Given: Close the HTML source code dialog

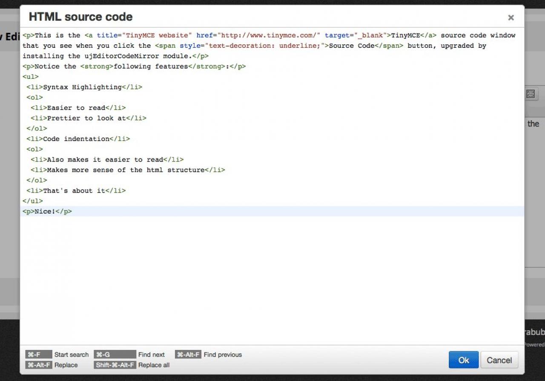Looking at the screenshot, I should tap(511, 17).
